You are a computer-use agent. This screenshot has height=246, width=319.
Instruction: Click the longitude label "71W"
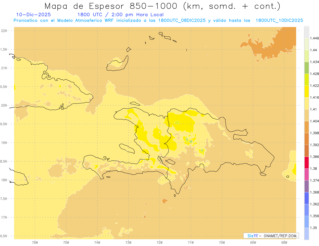[191, 242]
